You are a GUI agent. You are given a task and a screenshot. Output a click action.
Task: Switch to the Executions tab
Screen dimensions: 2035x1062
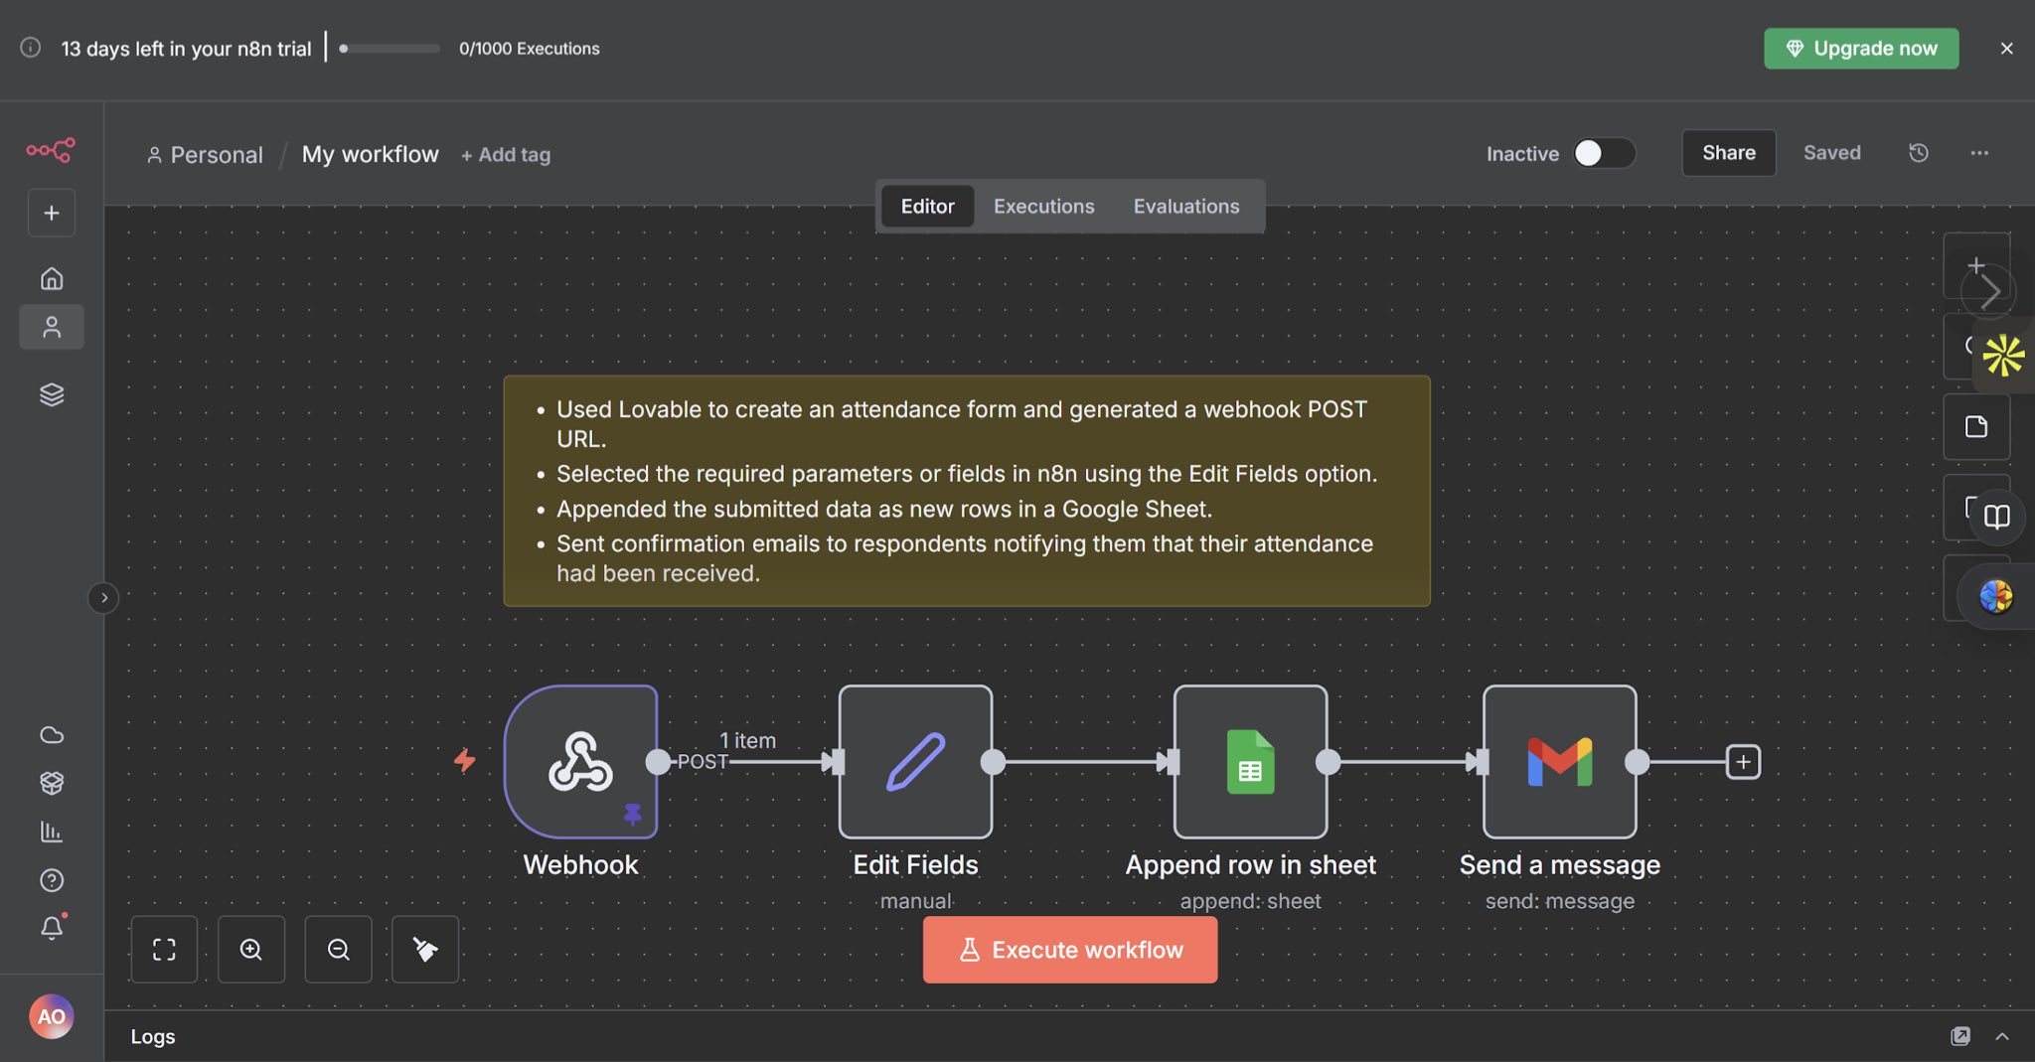tap(1043, 207)
